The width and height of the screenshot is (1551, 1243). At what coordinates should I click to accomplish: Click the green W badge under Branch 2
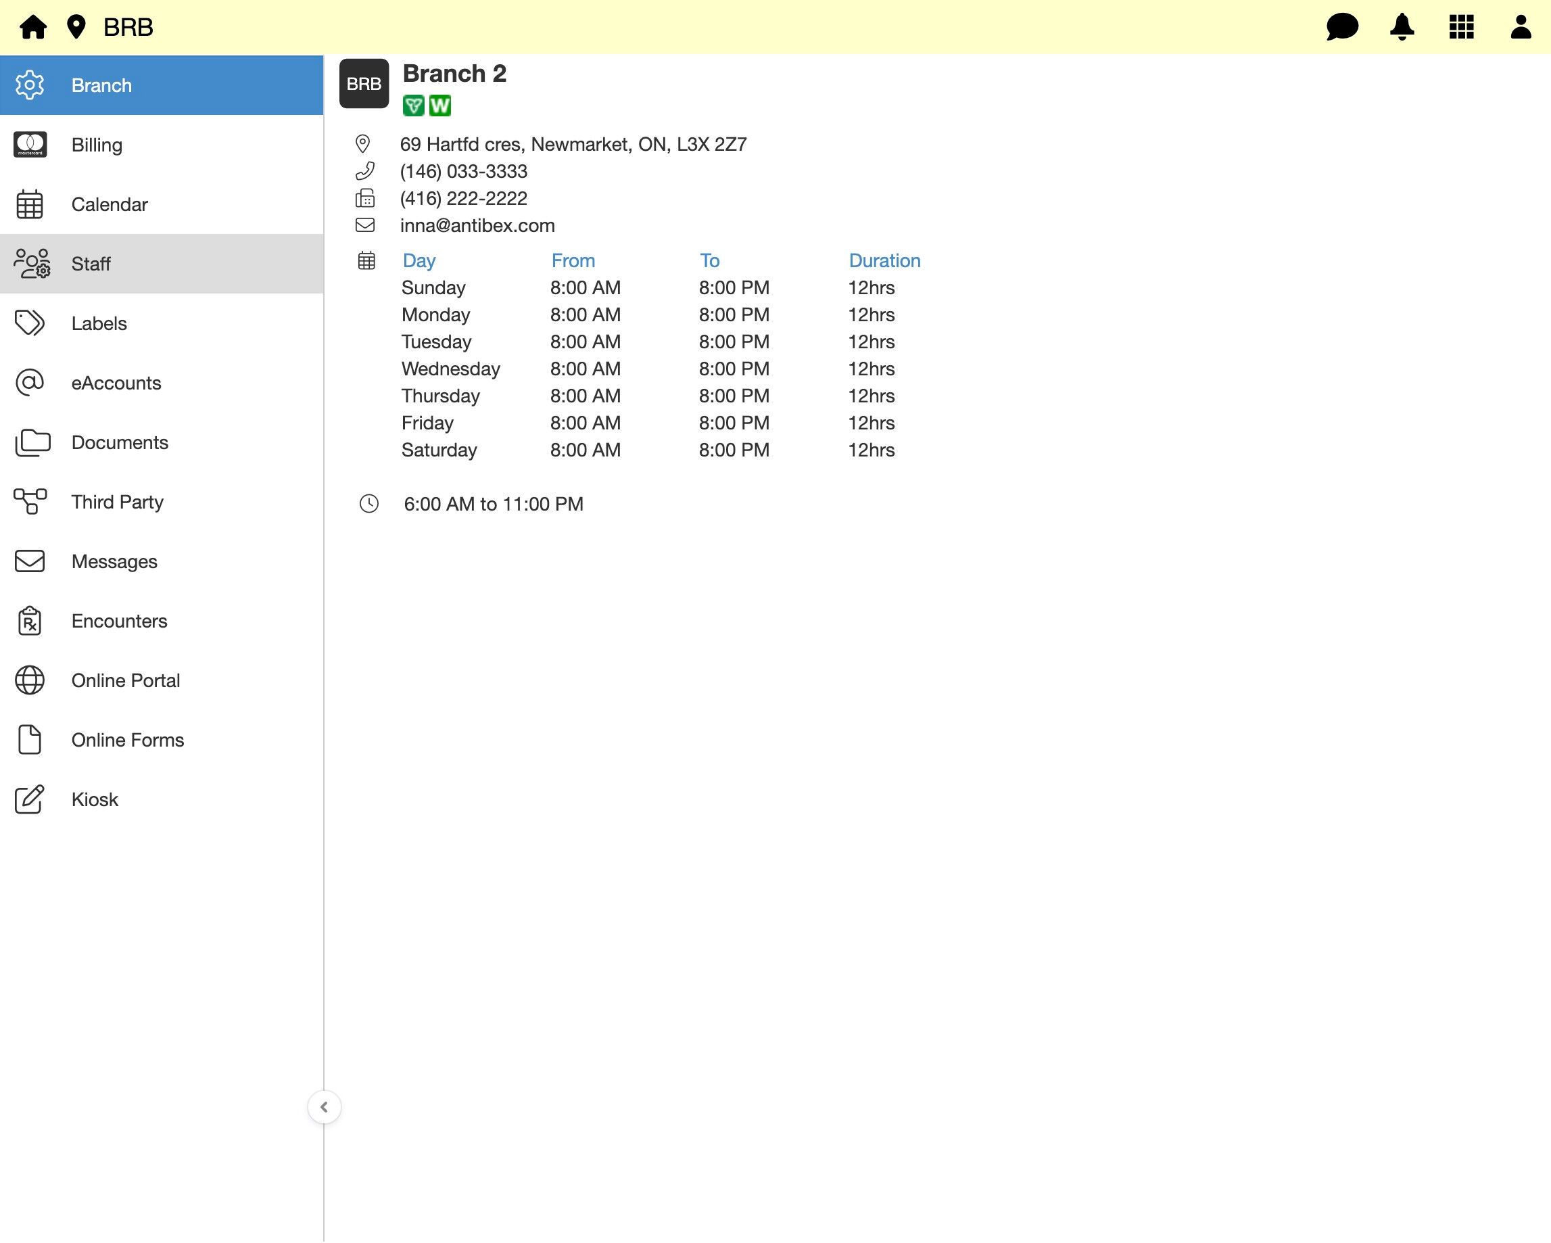click(439, 105)
